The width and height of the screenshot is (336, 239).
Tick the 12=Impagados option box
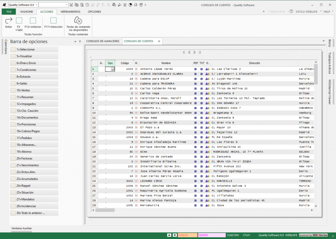click(13, 104)
